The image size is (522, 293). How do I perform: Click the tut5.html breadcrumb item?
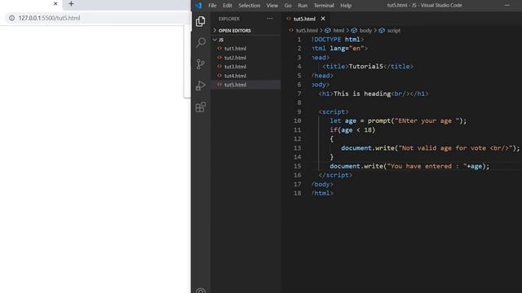click(307, 31)
